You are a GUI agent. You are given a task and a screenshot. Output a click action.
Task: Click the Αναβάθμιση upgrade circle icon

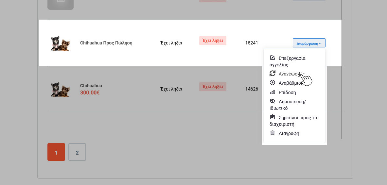click(x=273, y=83)
